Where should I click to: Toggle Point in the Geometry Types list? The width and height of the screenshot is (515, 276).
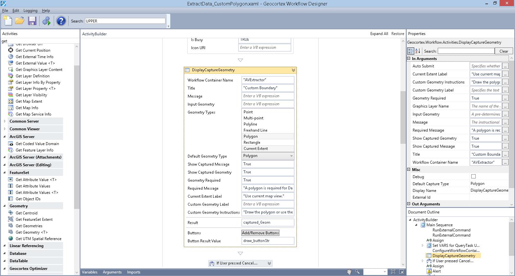(x=268, y=112)
